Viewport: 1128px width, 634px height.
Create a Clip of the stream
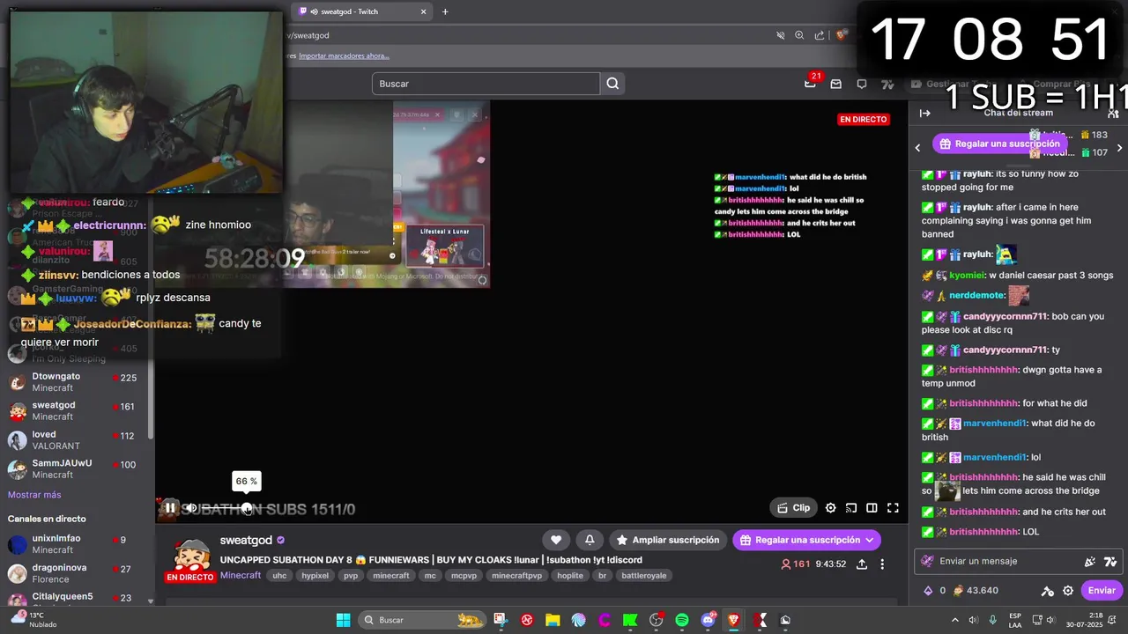(792, 508)
